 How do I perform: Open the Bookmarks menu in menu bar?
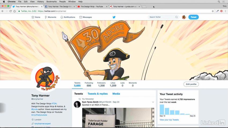tap(52, 2)
